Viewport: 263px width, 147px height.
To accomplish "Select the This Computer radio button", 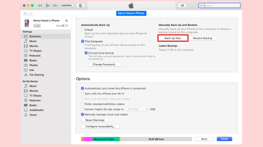I will 83,41.
